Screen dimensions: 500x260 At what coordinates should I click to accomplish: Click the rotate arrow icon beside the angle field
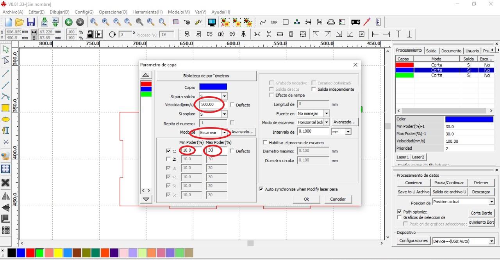click(112, 34)
